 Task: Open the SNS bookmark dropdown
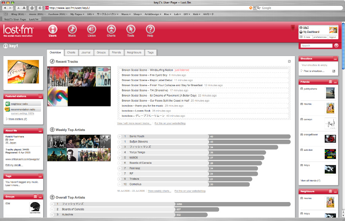tap(91, 14)
